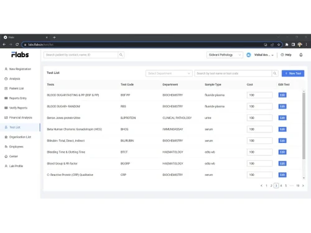This screenshot has height=233, width=311.
Task: Click cost field for Blood Group & Rh factor
Action: click(259, 163)
